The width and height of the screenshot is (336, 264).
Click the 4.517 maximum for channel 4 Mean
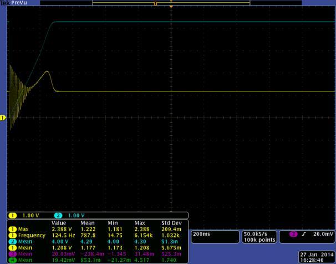pyautogui.click(x=142, y=260)
